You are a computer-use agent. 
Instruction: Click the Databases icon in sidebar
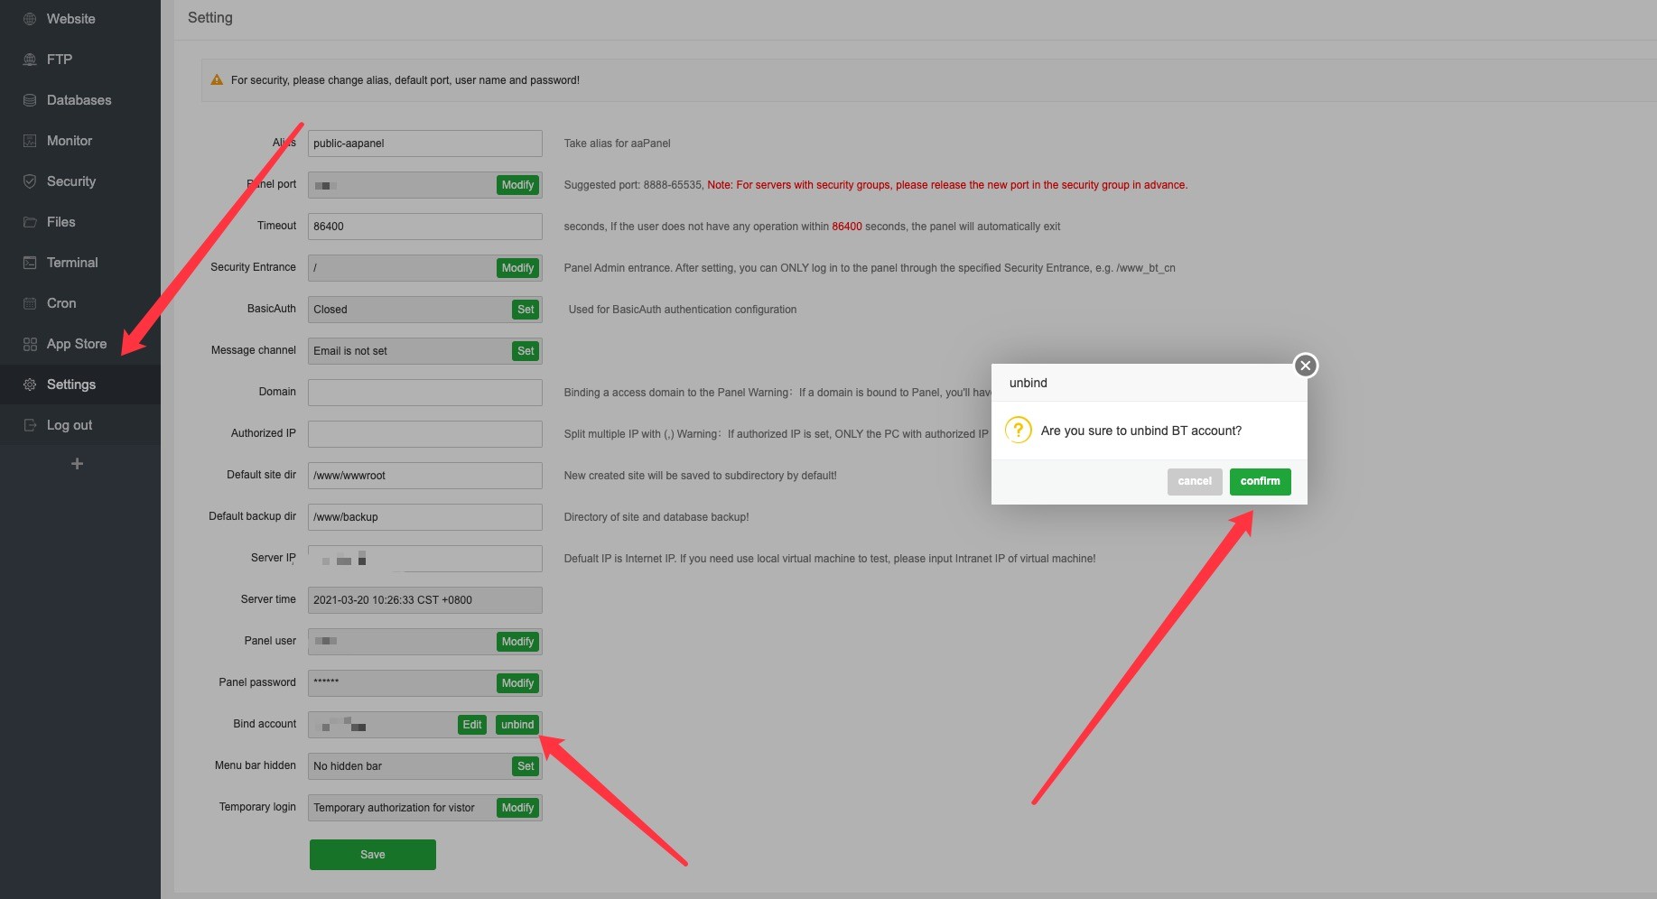(30, 100)
